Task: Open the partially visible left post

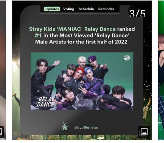Action: (x=3, y=70)
